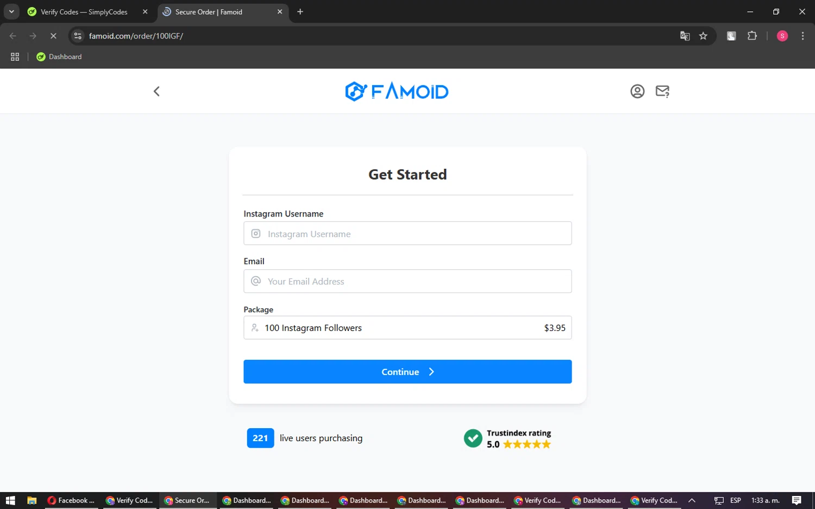Click the translate page icon
Image resolution: width=815 pixels, height=509 pixels.
click(685, 36)
